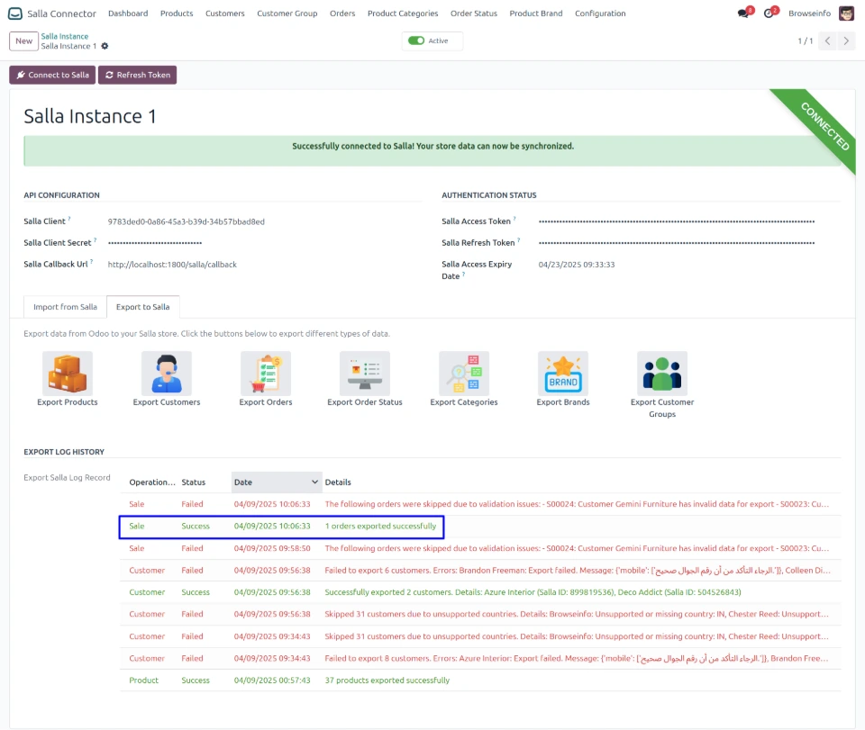Click the Connect to Salla button
The image size is (865, 730).
click(52, 75)
